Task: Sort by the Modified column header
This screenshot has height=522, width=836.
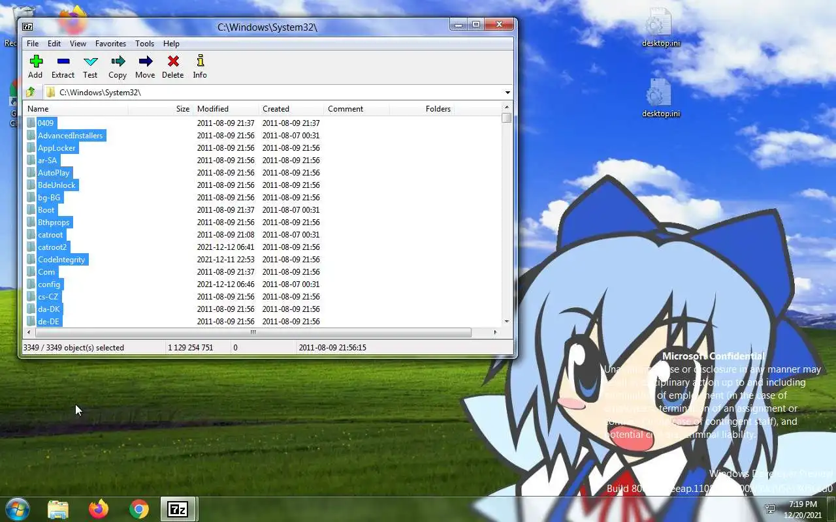Action: (x=226, y=109)
